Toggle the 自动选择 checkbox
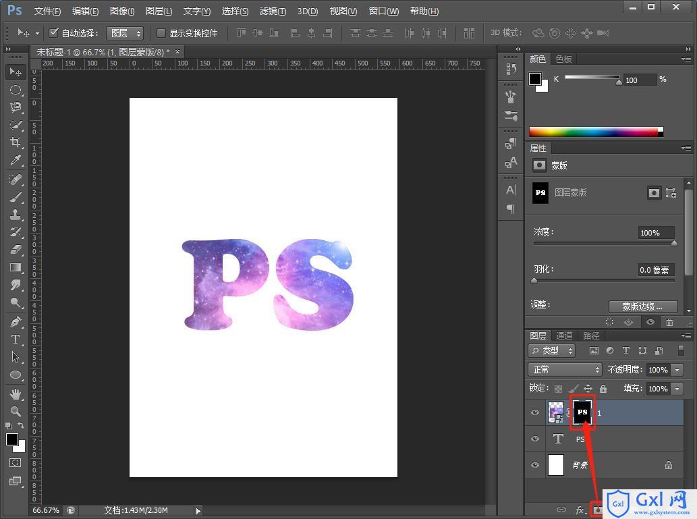Screen dimensions: 697x519 click(x=54, y=32)
